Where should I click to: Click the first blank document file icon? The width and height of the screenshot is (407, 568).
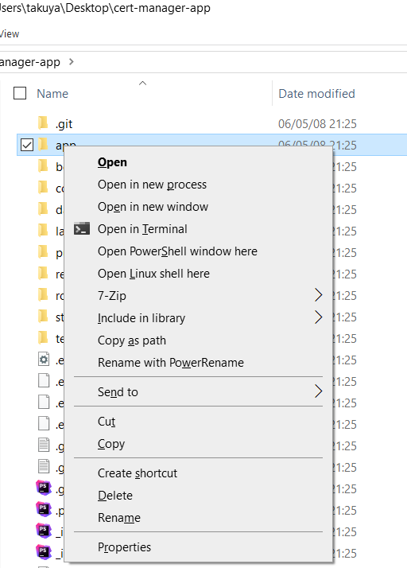pyautogui.click(x=44, y=381)
